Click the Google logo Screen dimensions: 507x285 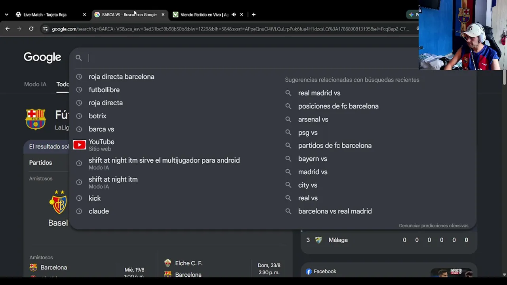[x=42, y=57]
